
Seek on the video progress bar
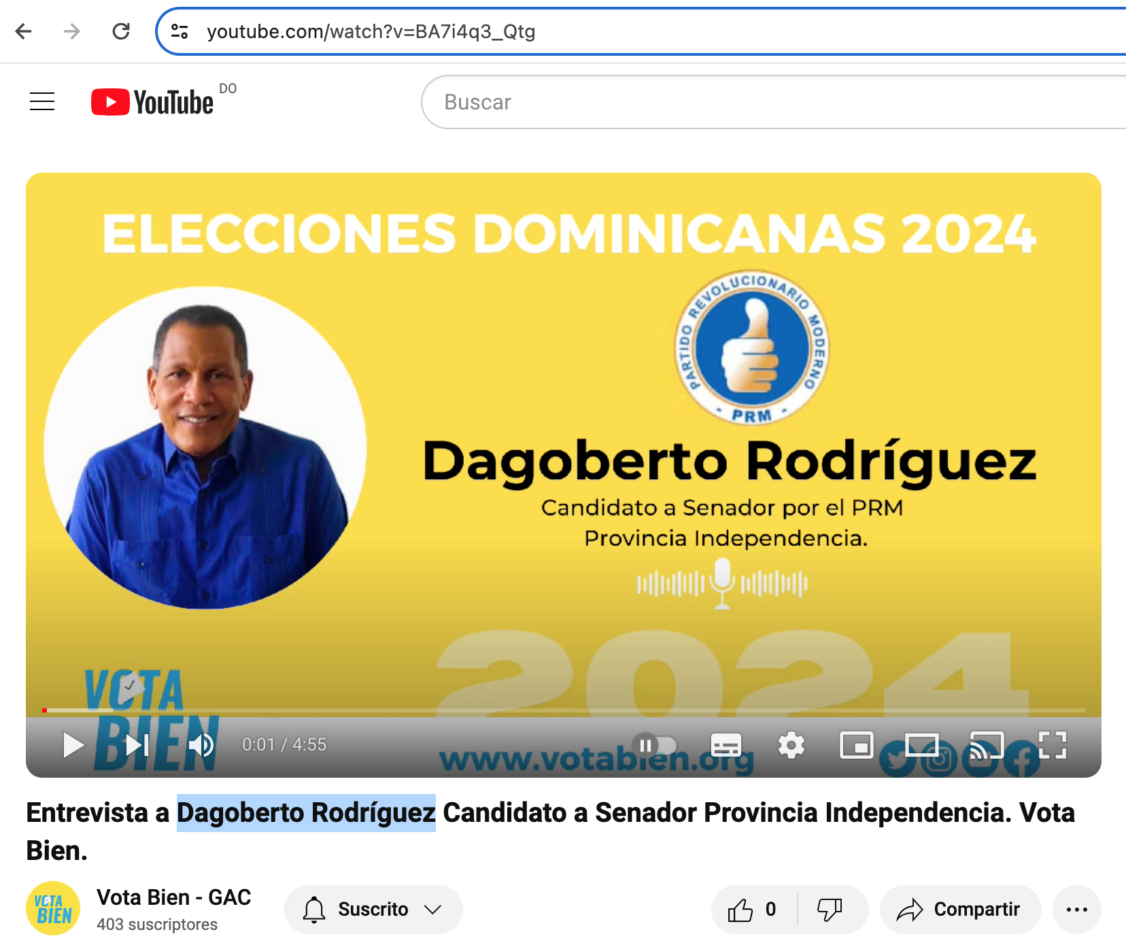[564, 710]
